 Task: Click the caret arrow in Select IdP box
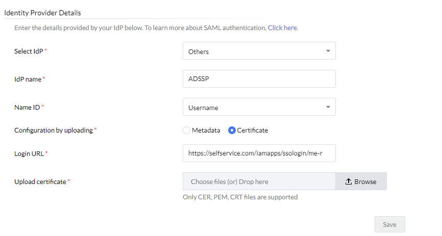(328, 51)
